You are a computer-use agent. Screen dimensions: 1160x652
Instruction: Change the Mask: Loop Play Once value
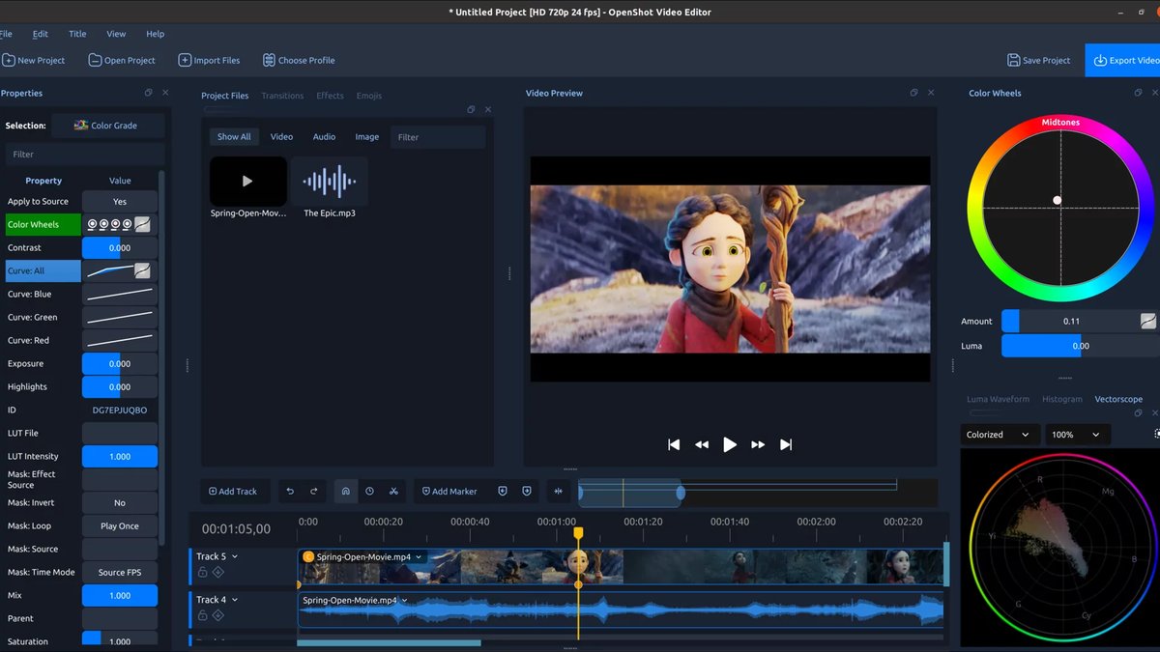[x=120, y=526]
